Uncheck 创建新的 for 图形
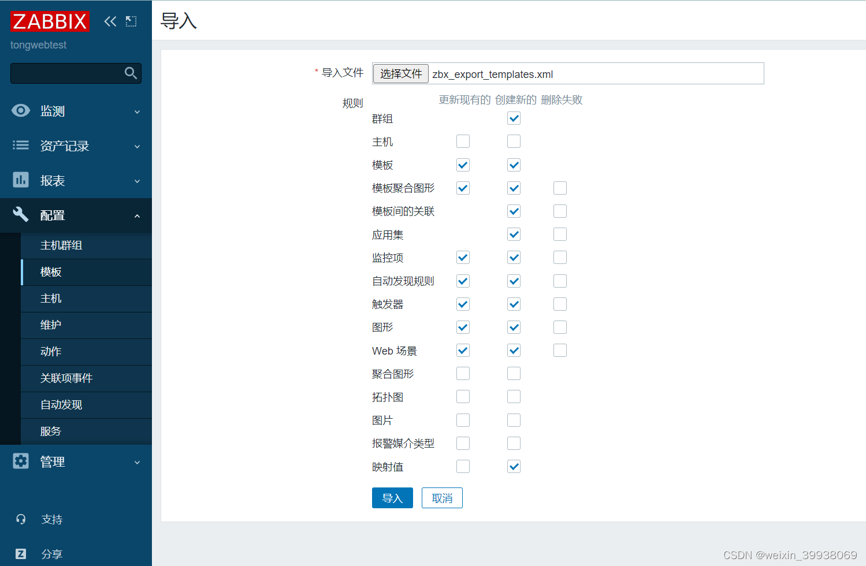 (x=514, y=327)
